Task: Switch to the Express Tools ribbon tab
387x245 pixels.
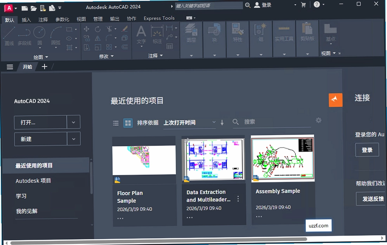Action: tap(159, 18)
